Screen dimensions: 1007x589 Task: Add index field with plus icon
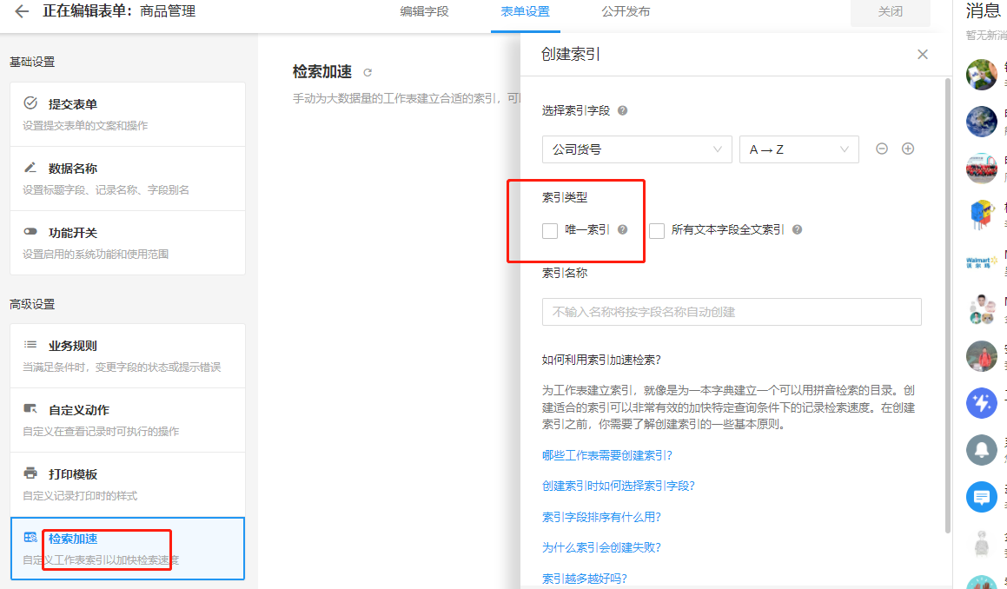pyautogui.click(x=908, y=149)
